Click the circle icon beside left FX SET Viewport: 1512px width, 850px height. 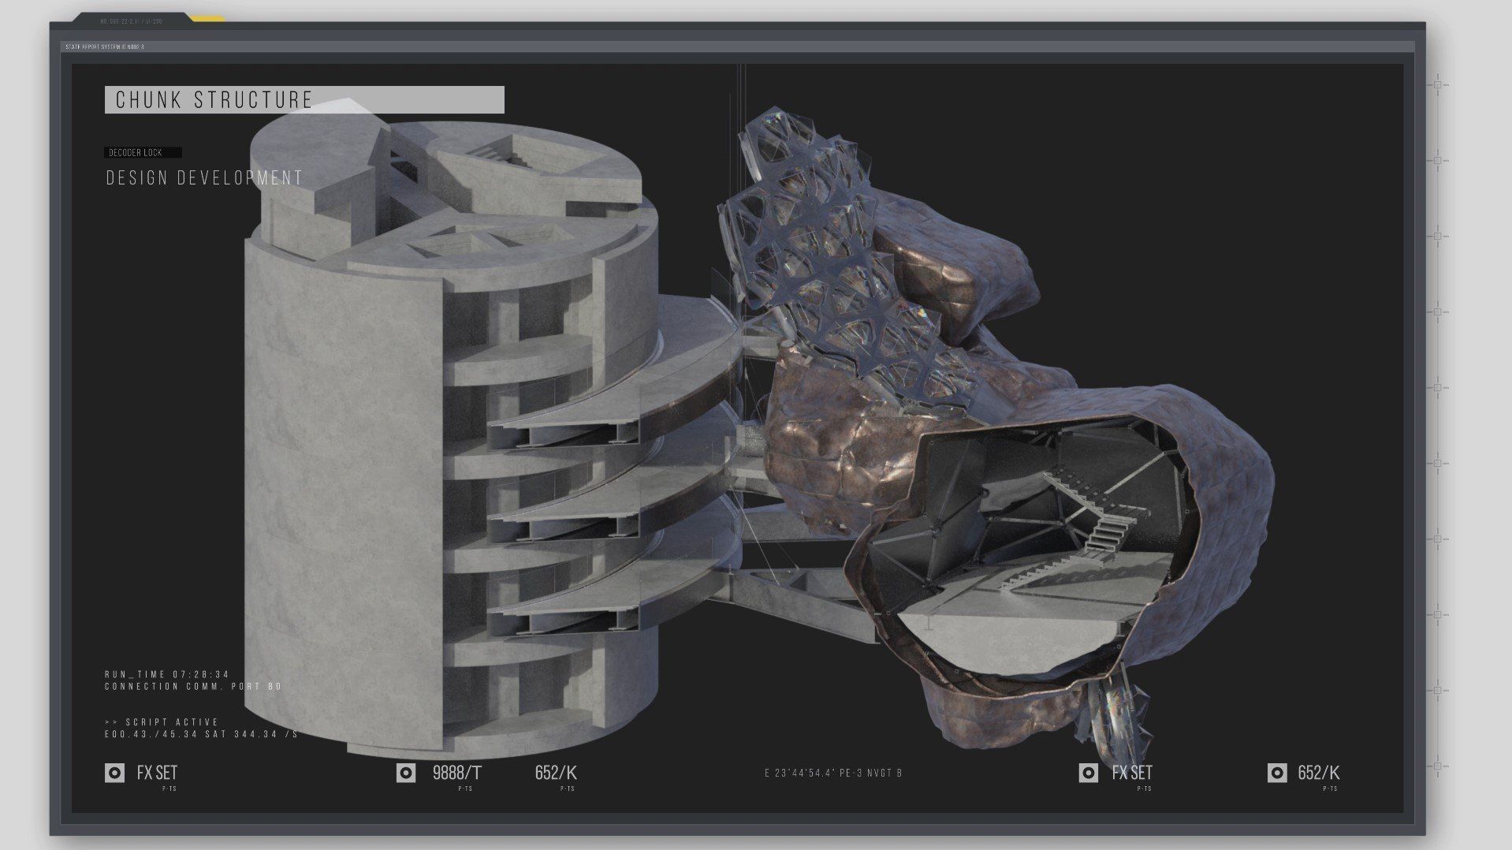114,773
